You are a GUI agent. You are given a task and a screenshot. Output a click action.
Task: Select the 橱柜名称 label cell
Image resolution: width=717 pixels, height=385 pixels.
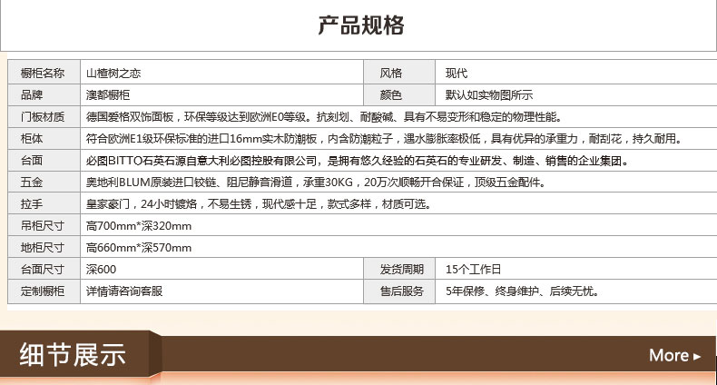tap(44, 73)
